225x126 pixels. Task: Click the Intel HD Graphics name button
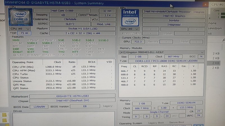(x=174, y=16)
